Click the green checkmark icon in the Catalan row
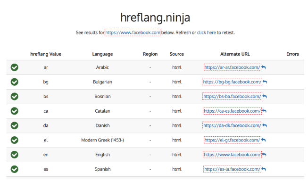The image size is (308, 182). tap(14, 111)
